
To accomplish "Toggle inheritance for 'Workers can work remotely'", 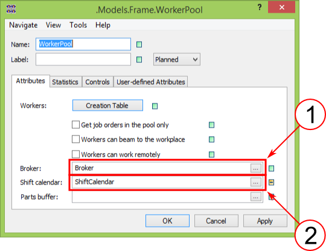I will point(211,155).
